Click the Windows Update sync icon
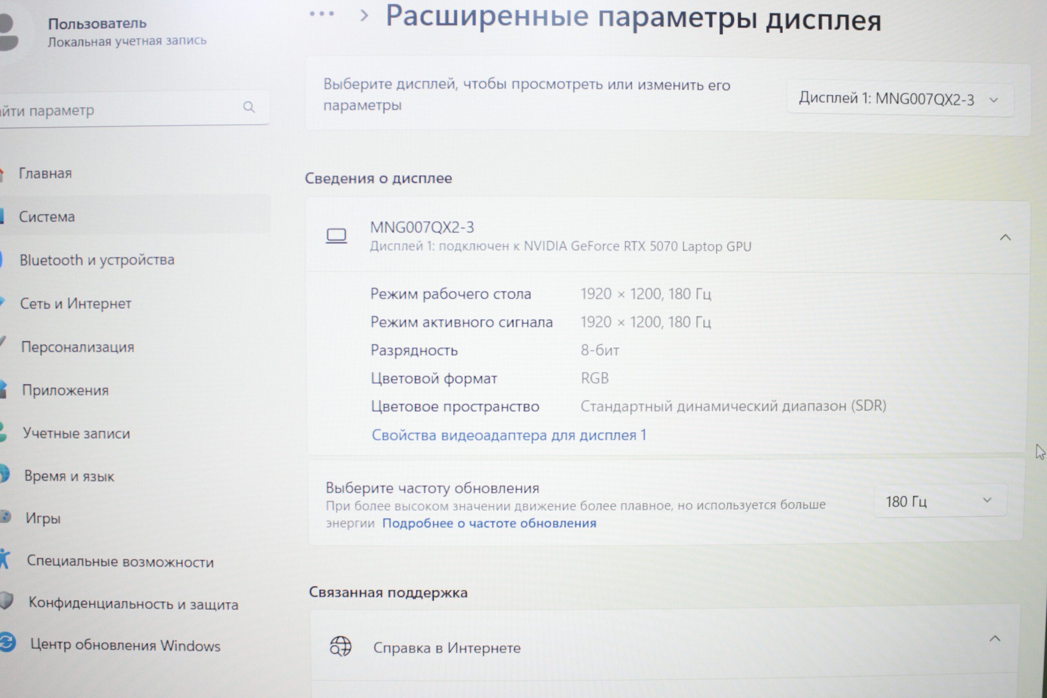The width and height of the screenshot is (1047, 698). [7, 642]
